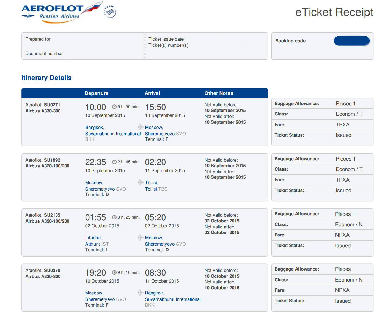Click the SkyTeam alliance emblem

(110, 12)
